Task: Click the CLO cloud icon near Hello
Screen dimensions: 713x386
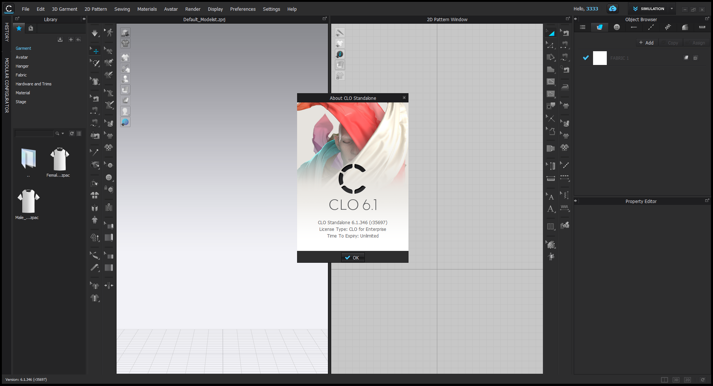Action: click(x=613, y=9)
